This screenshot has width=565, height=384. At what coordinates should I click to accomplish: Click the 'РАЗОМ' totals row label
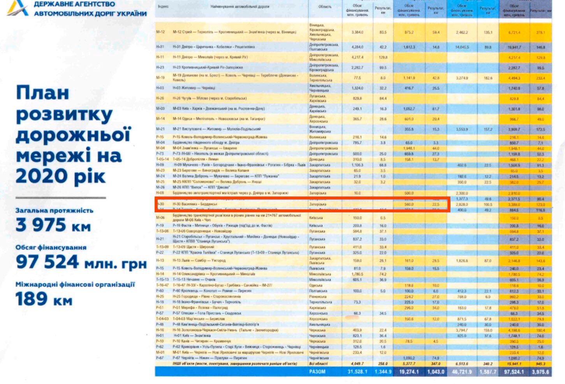(317, 372)
